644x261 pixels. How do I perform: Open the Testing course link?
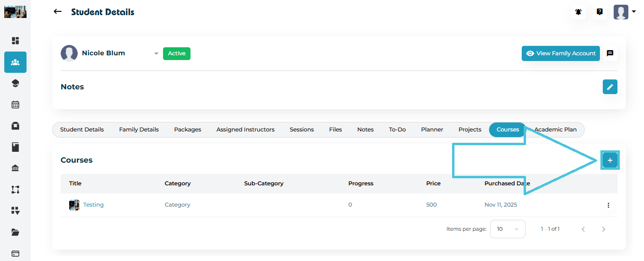point(93,205)
